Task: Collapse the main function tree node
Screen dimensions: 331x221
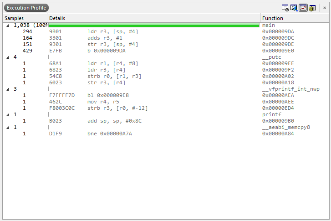Action: coord(8,26)
